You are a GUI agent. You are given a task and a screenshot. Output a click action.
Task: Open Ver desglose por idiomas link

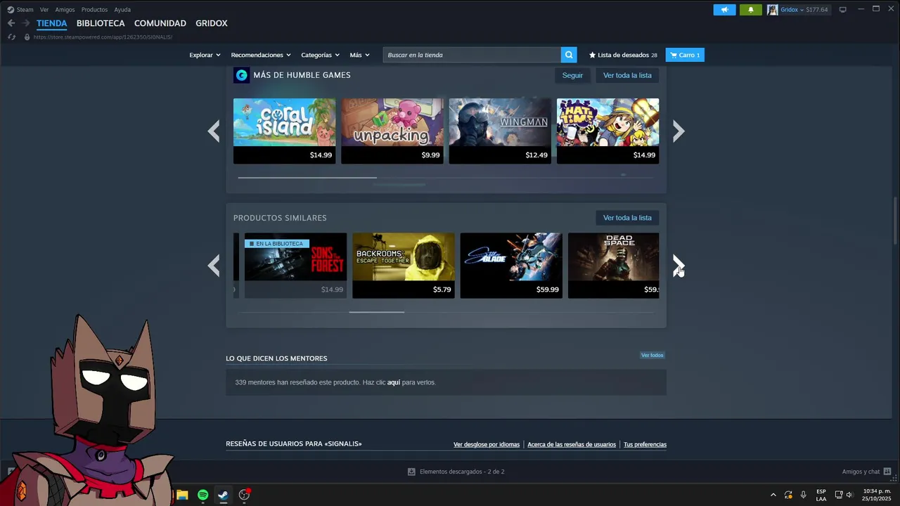point(487,444)
